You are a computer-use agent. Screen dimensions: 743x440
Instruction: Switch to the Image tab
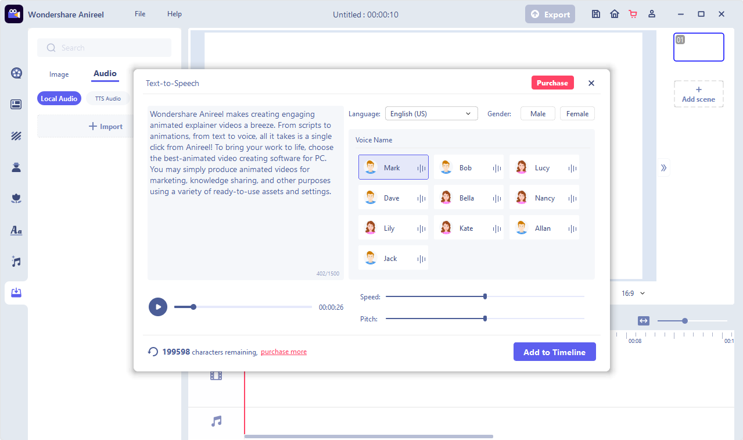point(59,74)
